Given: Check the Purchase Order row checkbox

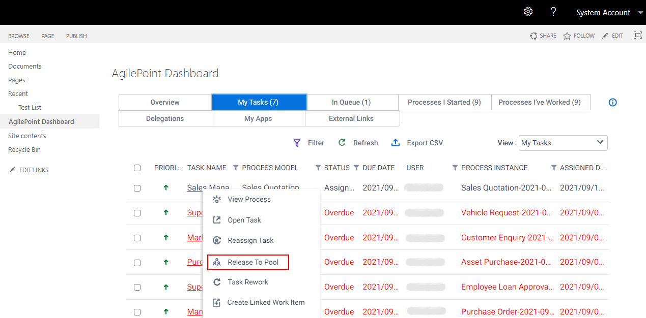Looking at the screenshot, I should click(137, 312).
